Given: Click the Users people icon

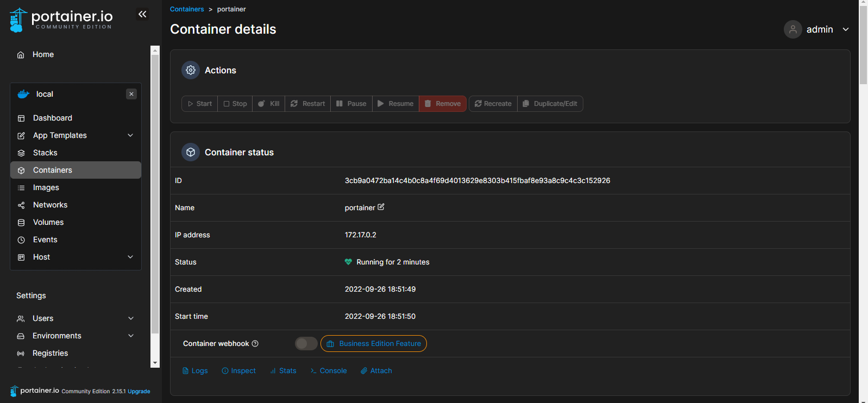Looking at the screenshot, I should click(x=21, y=319).
